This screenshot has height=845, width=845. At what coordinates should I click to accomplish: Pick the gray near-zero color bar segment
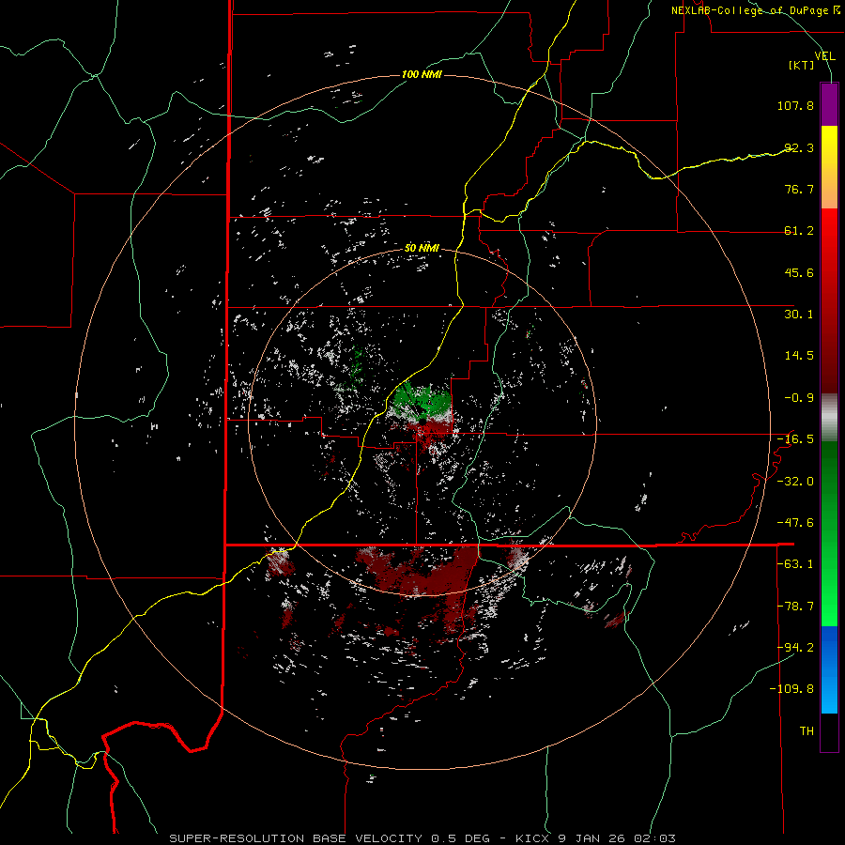[x=829, y=417]
